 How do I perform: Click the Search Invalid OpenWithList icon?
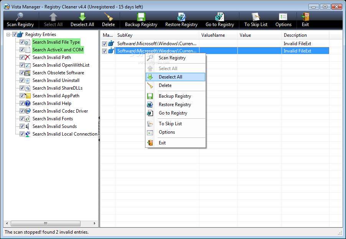28,65
